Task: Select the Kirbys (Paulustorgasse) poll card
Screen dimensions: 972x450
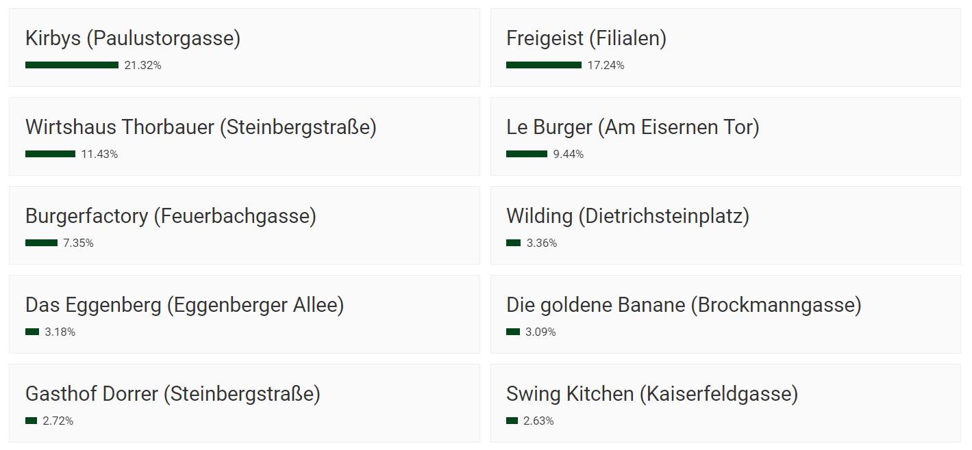Action: click(245, 48)
